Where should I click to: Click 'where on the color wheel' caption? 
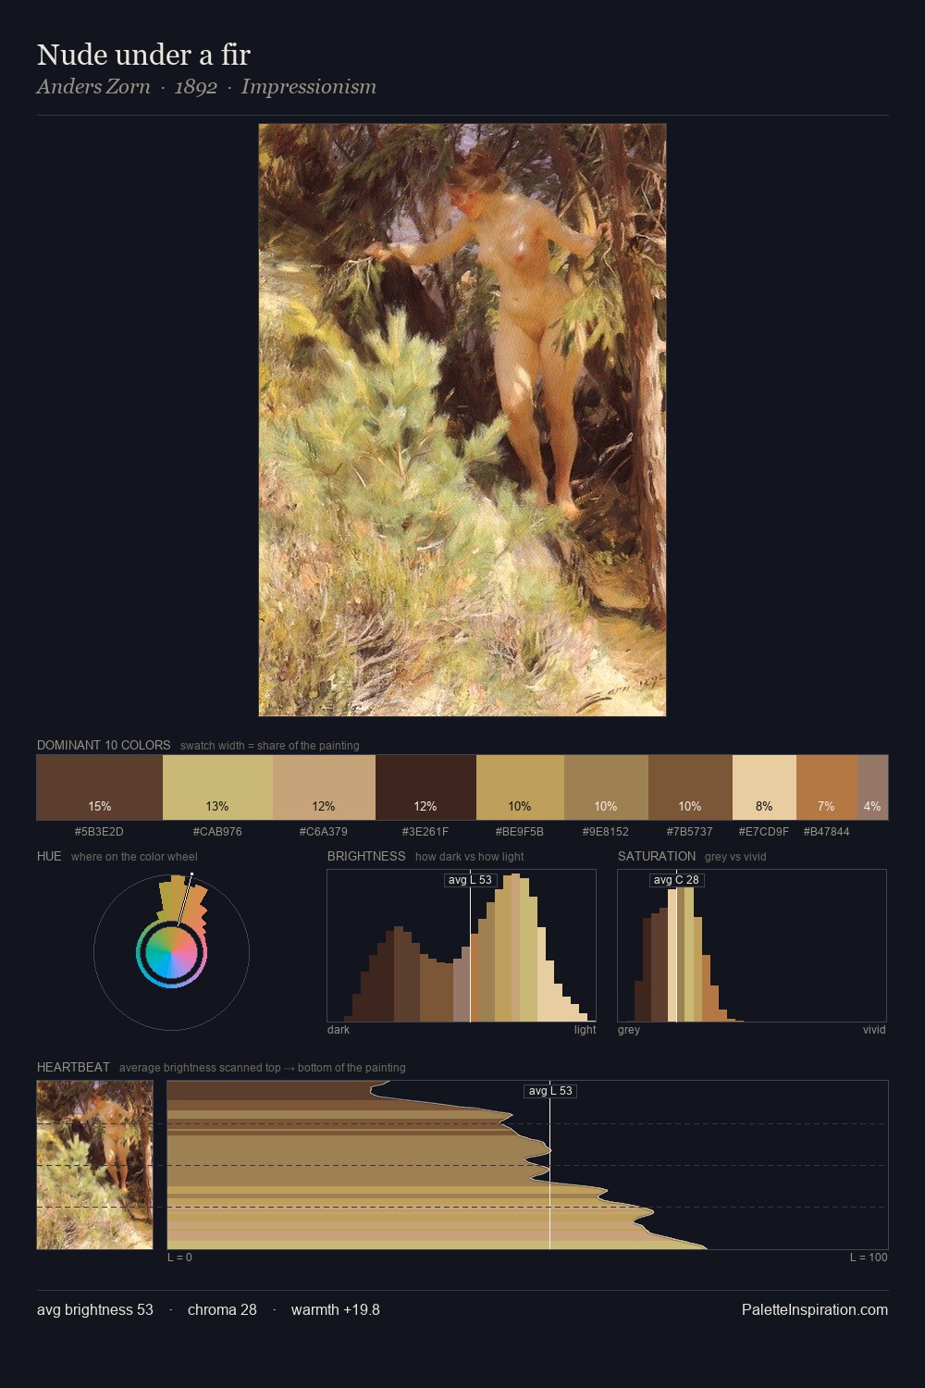[134, 857]
